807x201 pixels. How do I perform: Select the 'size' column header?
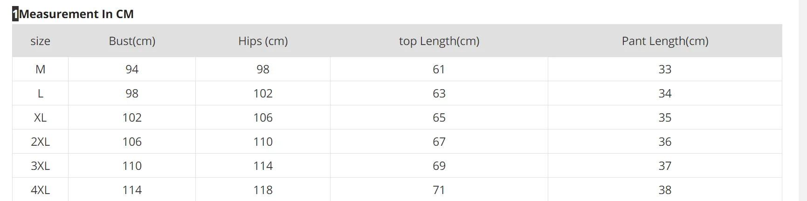40,41
